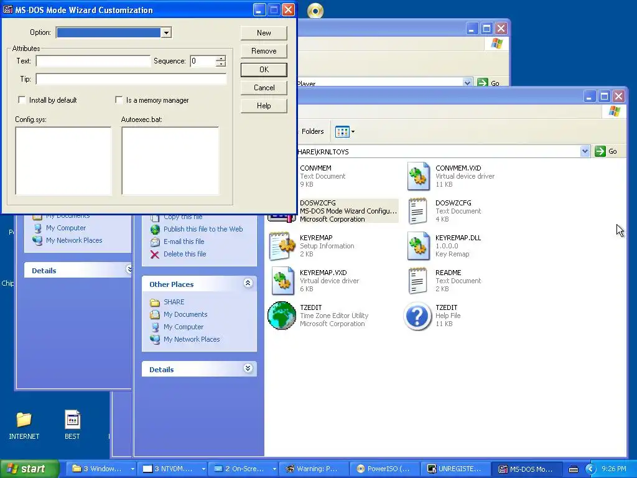Select the DOSWZCFG text document icon
Screen dimensions: 637x478
point(417,211)
